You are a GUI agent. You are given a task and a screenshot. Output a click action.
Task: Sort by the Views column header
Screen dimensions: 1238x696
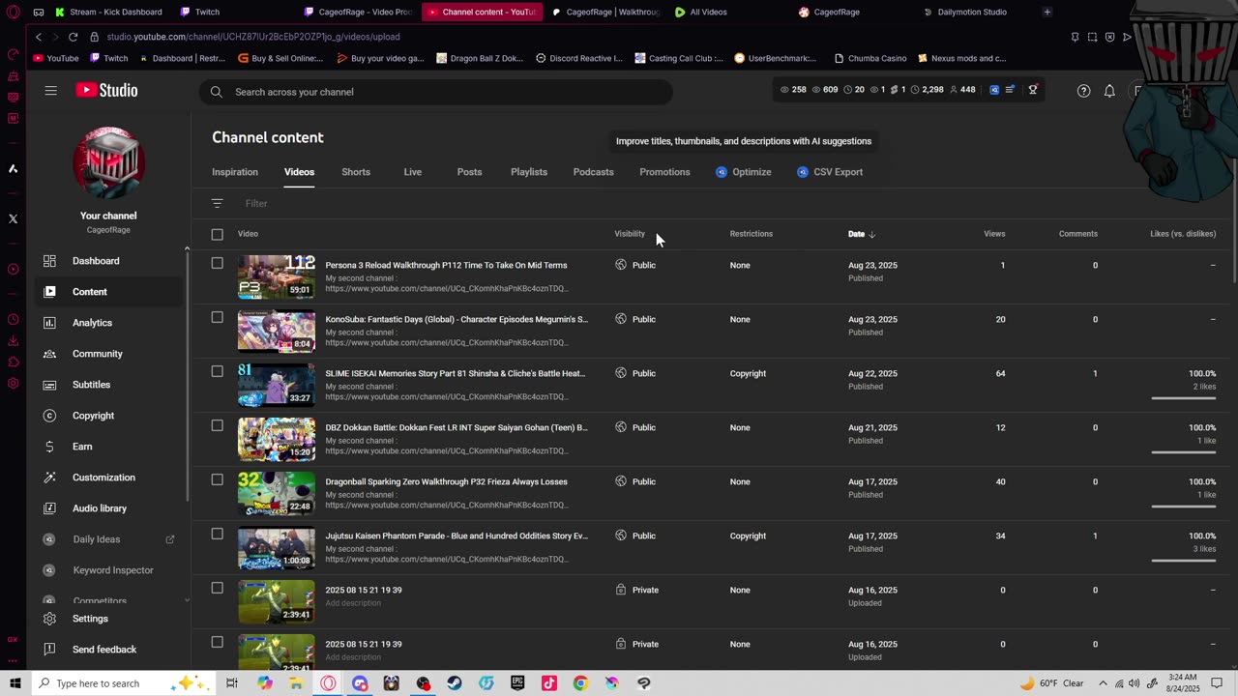(994, 234)
